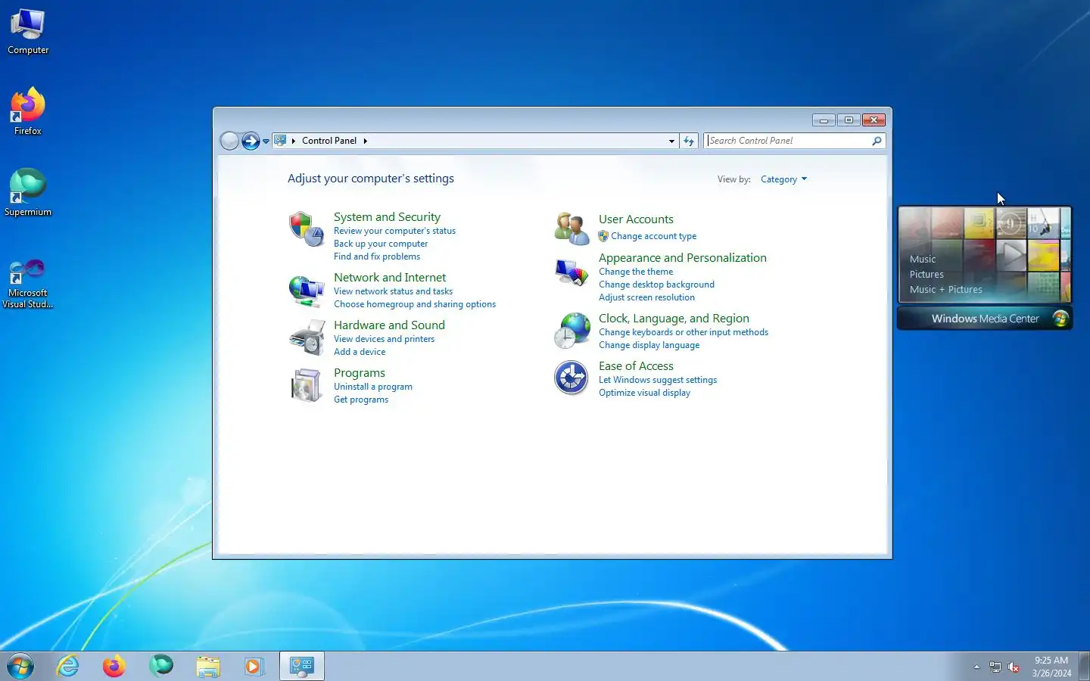
Task: Click Back up your computer
Action: click(x=381, y=244)
